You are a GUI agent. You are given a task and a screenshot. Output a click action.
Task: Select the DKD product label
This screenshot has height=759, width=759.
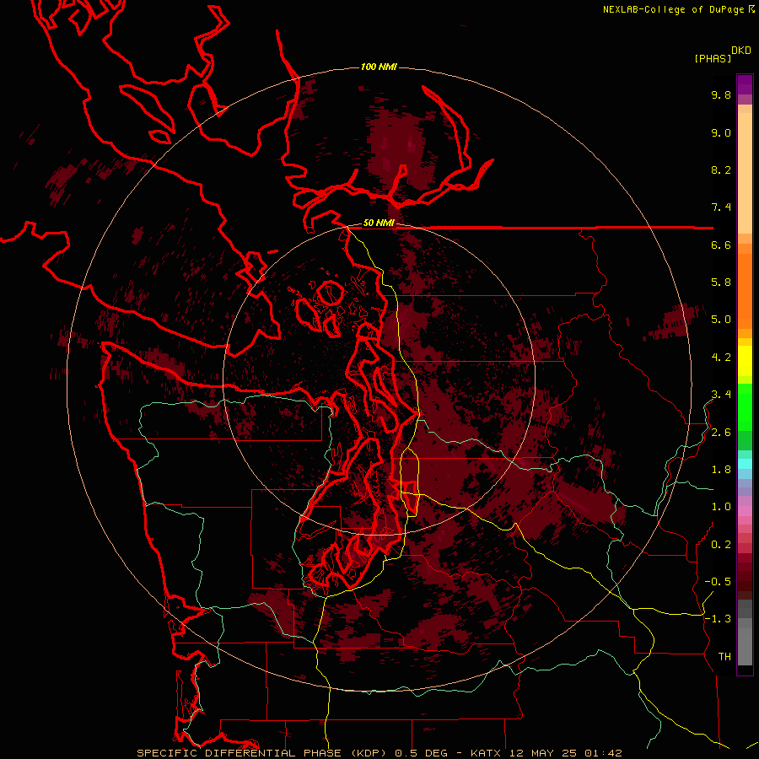tap(740, 51)
